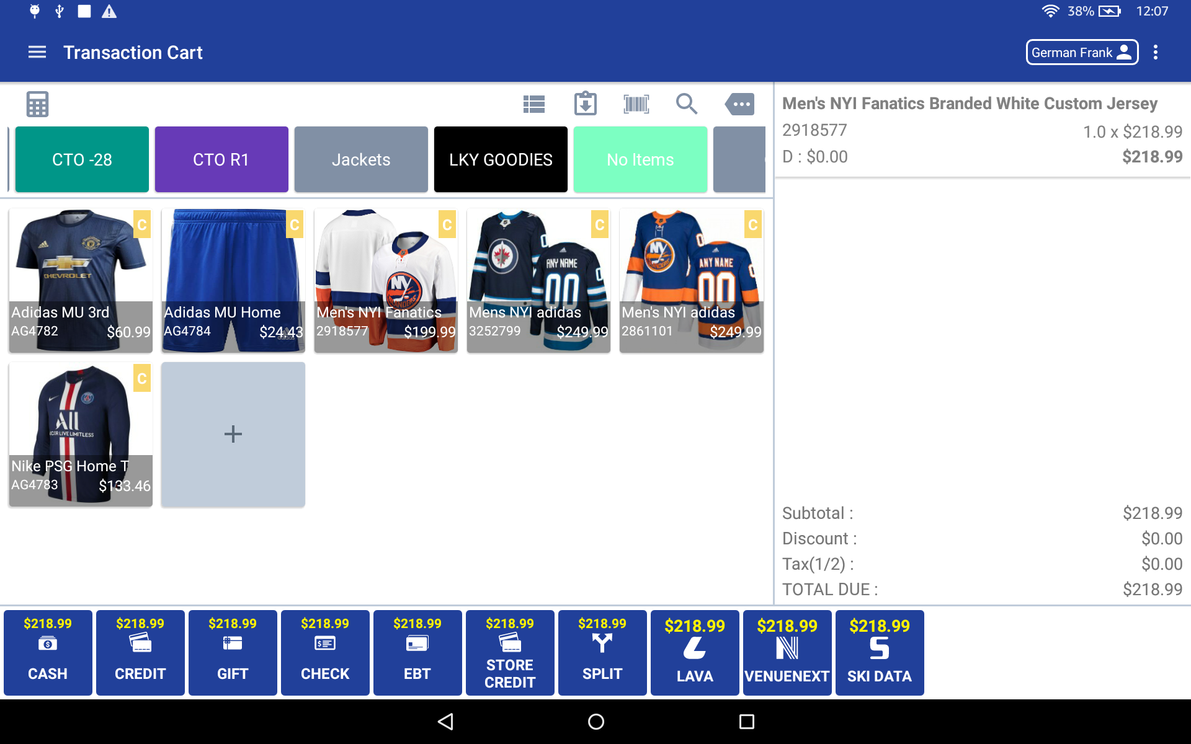Tap the warning triangle notification icon
Image resolution: width=1191 pixels, height=744 pixels.
(x=109, y=11)
